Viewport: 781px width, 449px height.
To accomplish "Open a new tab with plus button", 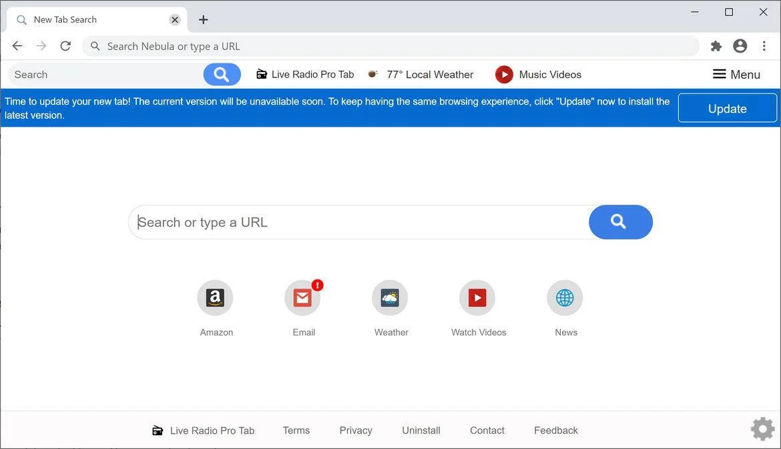I will point(203,20).
